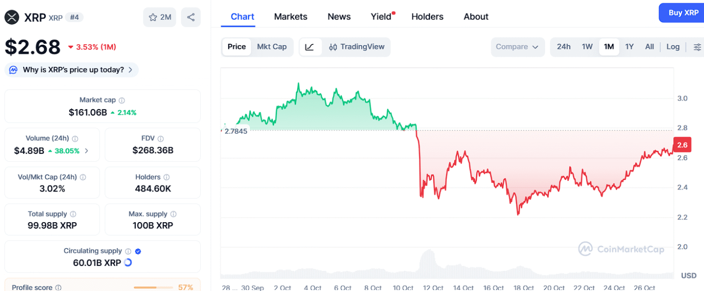
Task: Add XRP to watchlist star button
Action: (160, 17)
